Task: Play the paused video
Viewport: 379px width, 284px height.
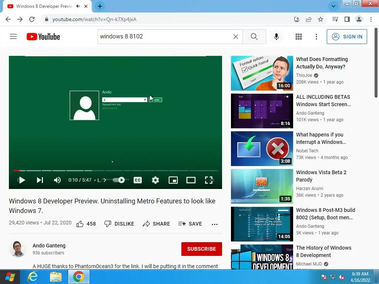Action: 22,180
